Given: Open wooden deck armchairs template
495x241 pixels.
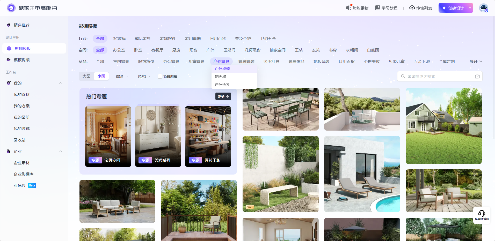Looking at the screenshot, I should (x=444, y=191).
